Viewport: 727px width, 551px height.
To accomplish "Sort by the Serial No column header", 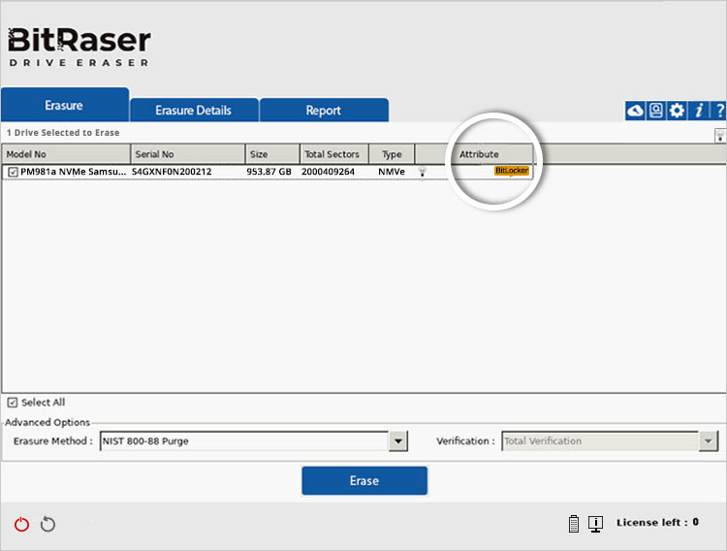I will [187, 154].
